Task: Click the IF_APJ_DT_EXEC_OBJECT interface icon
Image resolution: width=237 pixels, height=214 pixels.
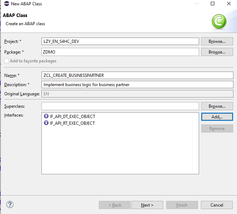Action: click(x=46, y=116)
